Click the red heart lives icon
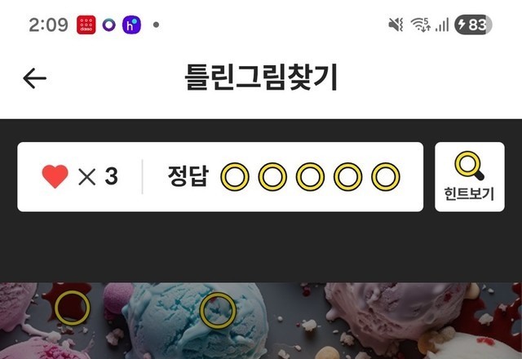 (x=55, y=176)
